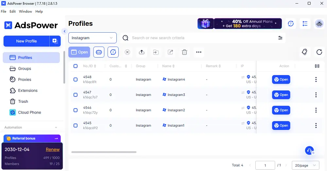The image size is (327, 171).
Task: Open the Window menu
Action: click(26, 11)
